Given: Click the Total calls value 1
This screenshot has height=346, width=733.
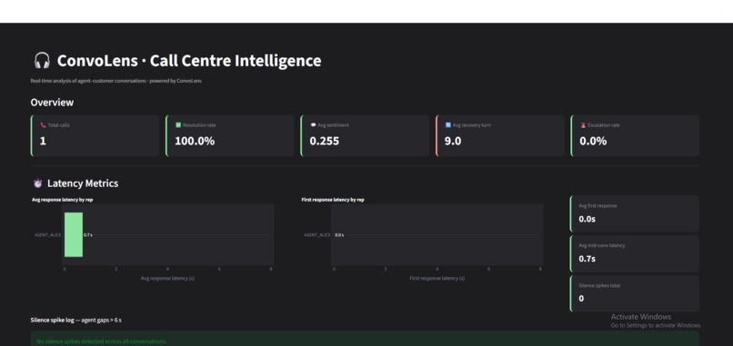Looking at the screenshot, I should tap(43, 141).
